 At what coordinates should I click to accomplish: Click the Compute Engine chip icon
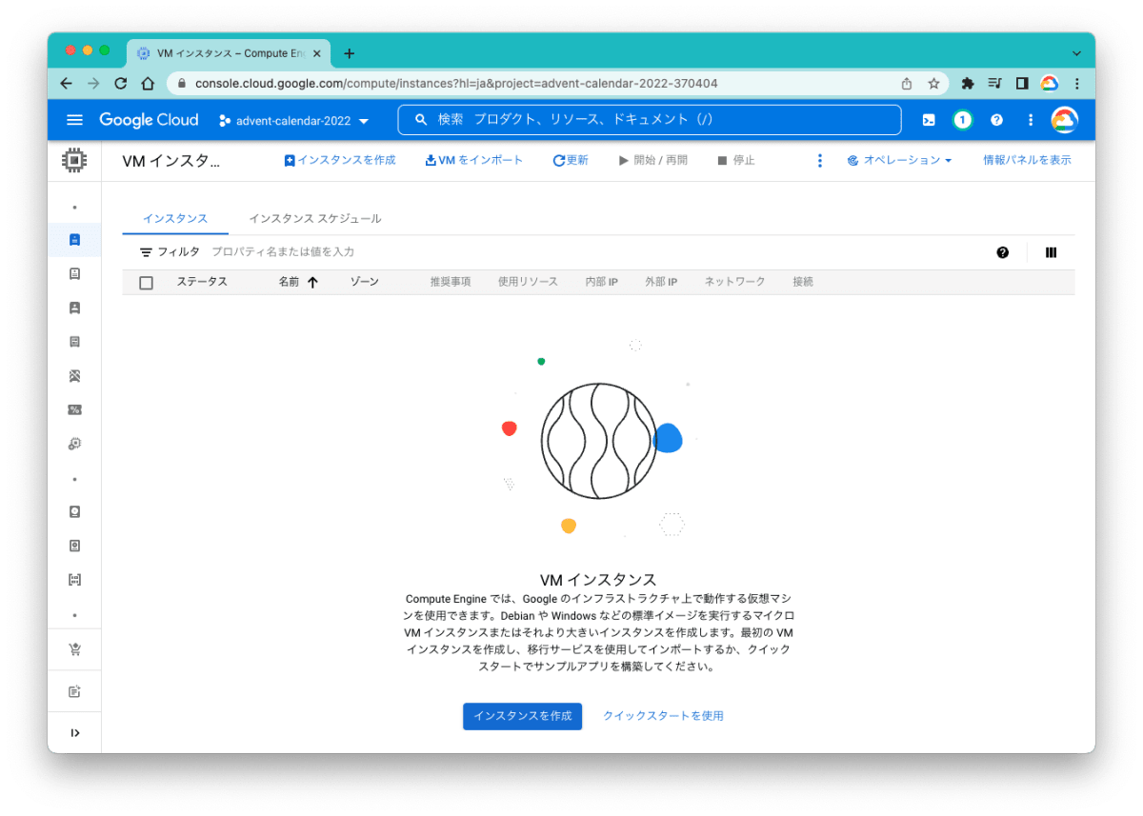click(x=74, y=160)
